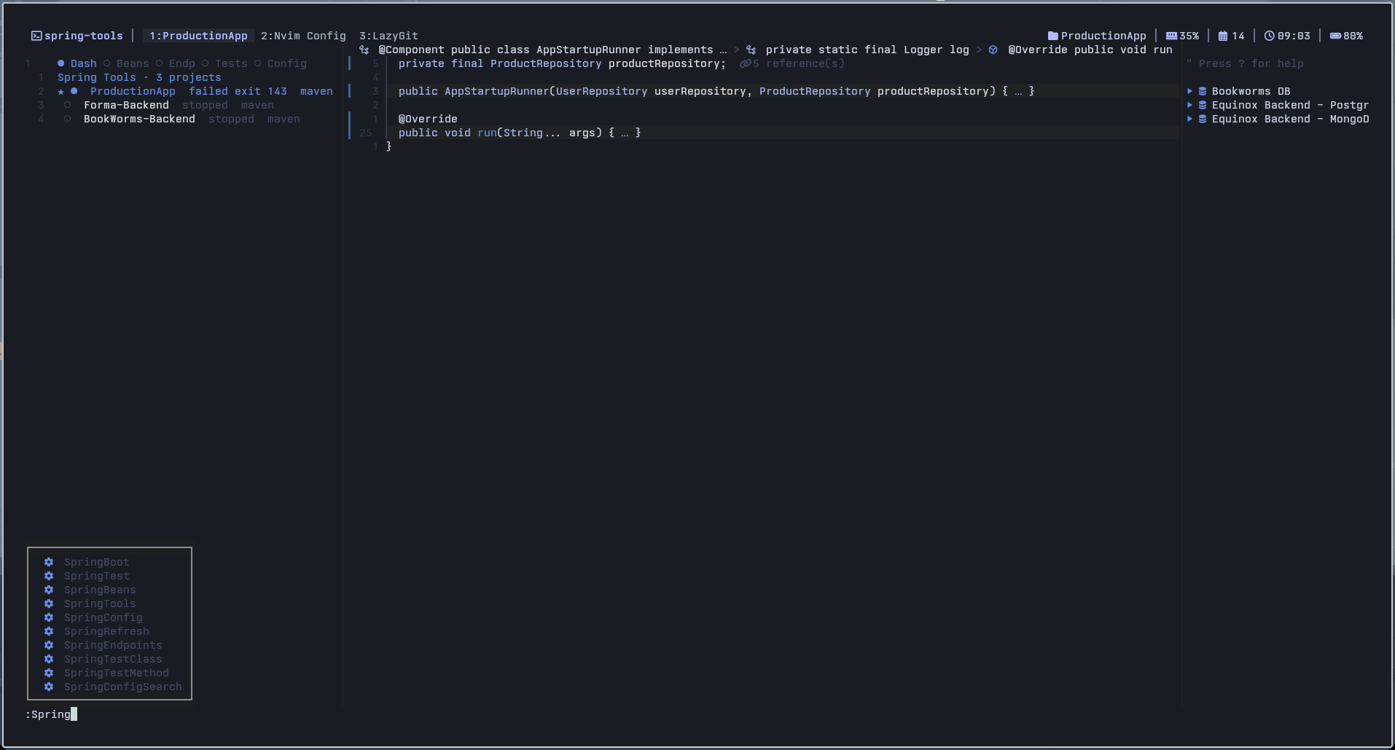Click the calendar icon next to 14
The image size is (1395, 750).
(1223, 36)
